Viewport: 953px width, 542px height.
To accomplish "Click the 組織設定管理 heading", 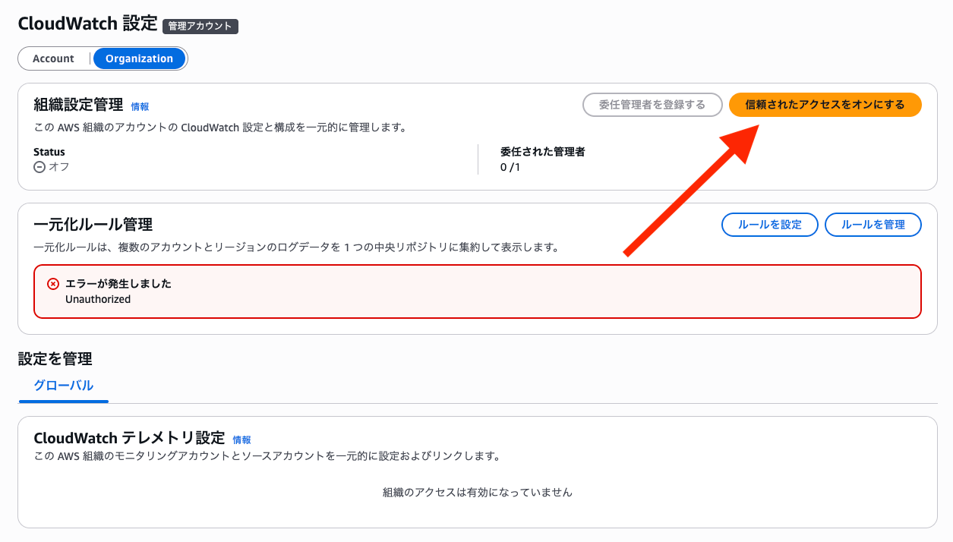I will 79,105.
